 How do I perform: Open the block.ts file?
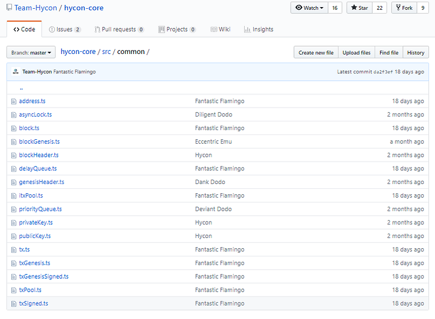coord(29,128)
